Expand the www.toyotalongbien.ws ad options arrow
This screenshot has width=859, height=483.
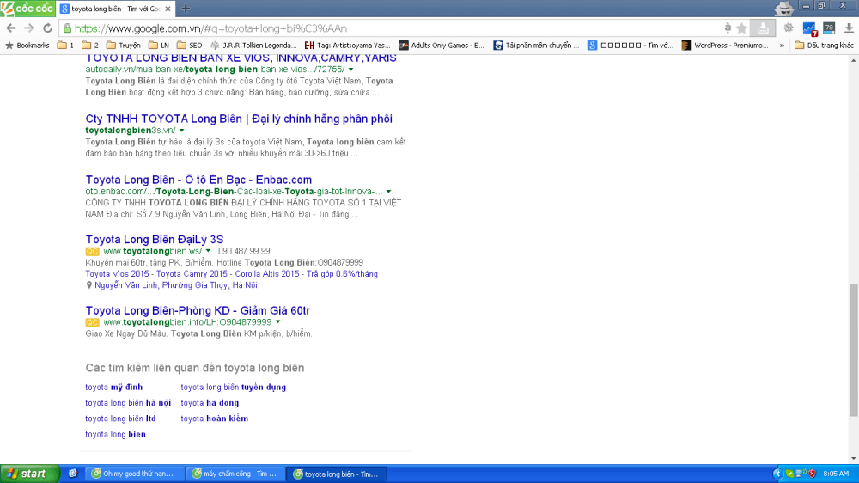[x=208, y=251]
